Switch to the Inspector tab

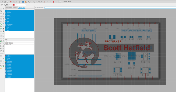(x=15, y=7)
